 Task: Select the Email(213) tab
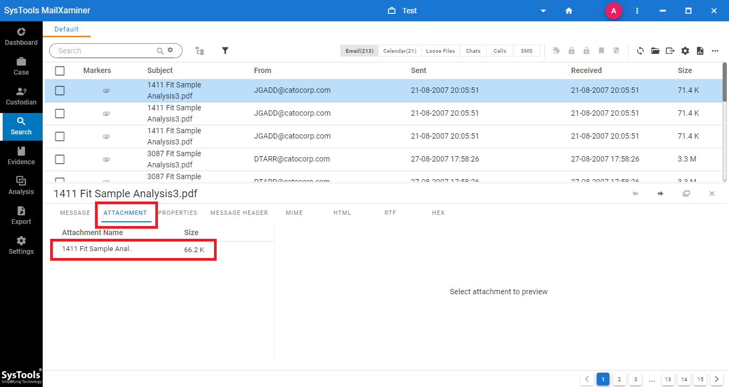[x=360, y=51]
